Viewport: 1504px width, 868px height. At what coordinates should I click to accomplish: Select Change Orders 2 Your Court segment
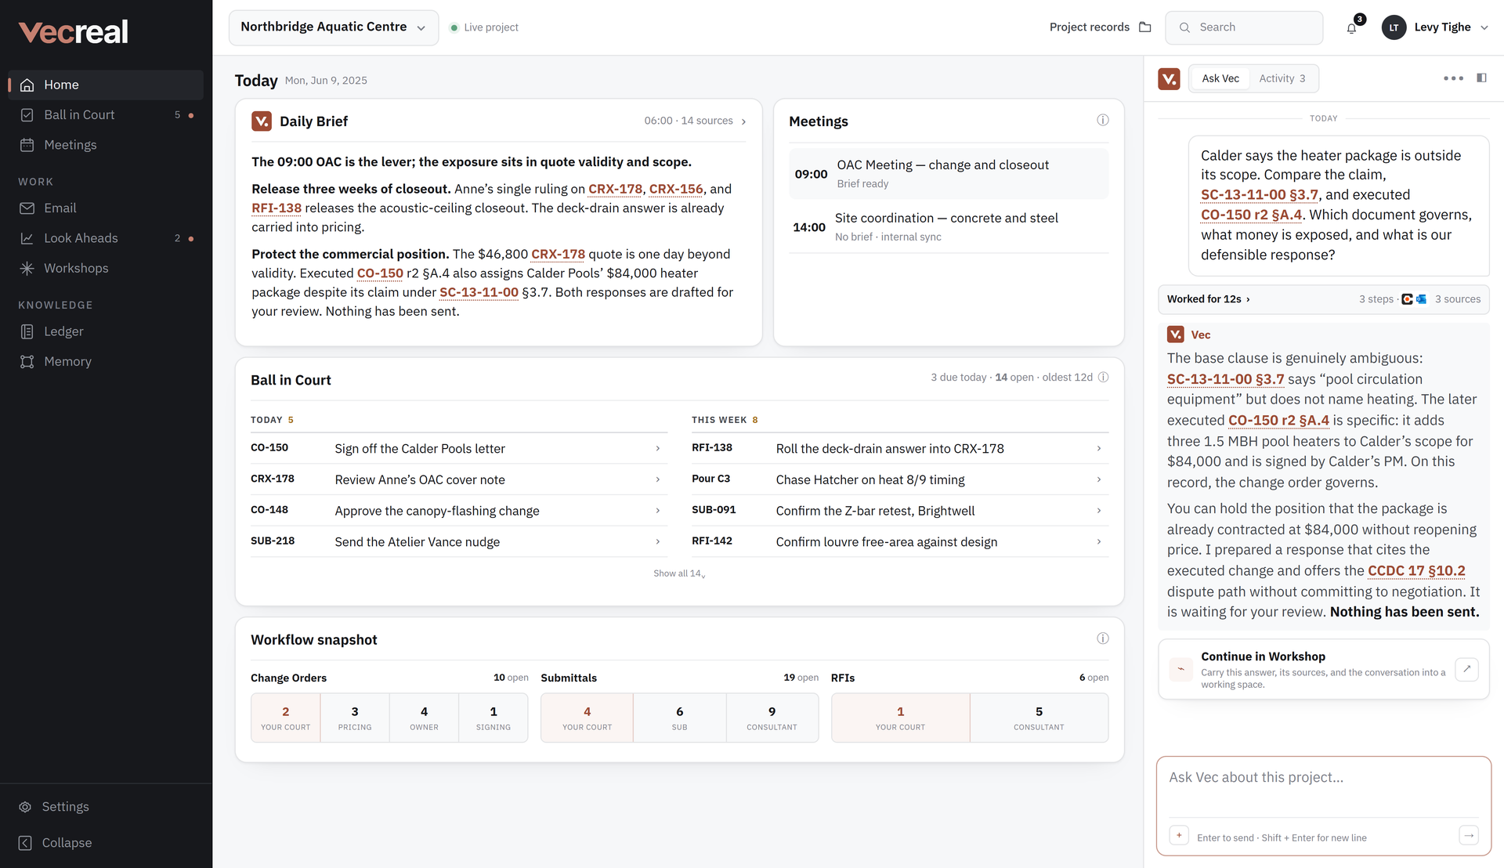pos(286,718)
